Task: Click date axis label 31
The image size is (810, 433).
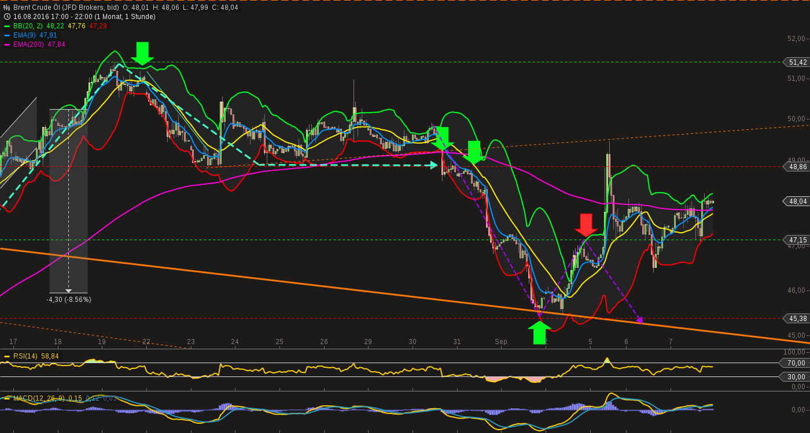Action: pos(457,342)
